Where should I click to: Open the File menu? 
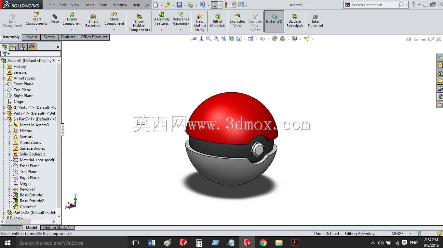click(x=51, y=5)
